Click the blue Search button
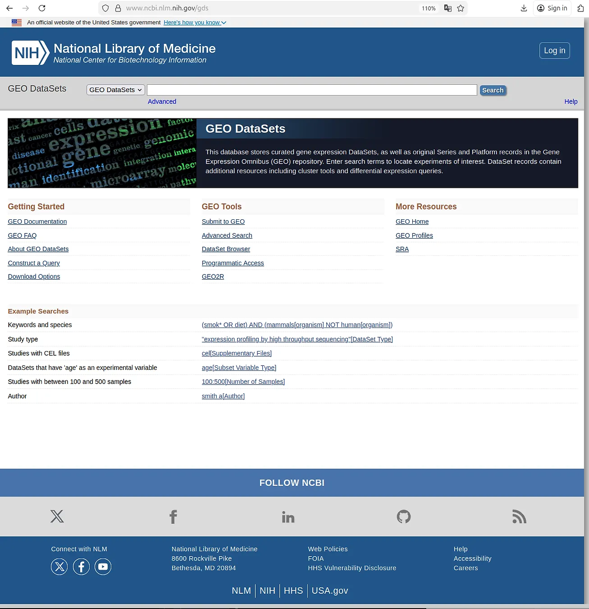The height and width of the screenshot is (609, 589). pos(493,90)
